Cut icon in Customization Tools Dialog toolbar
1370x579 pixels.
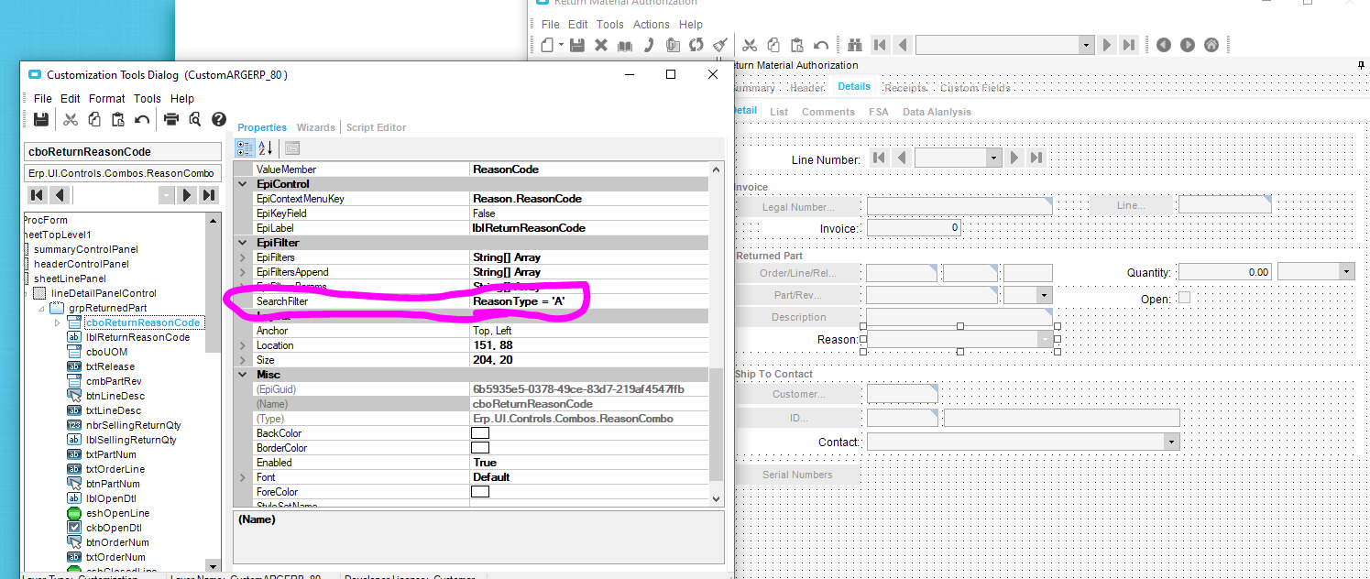coord(71,119)
